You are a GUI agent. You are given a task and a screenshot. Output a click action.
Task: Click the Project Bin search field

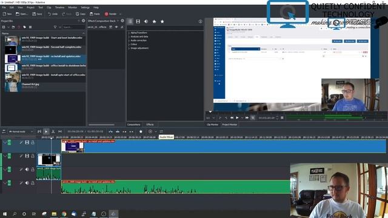point(73,27)
